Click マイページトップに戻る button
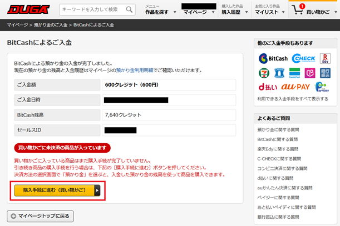 [x=40, y=216]
